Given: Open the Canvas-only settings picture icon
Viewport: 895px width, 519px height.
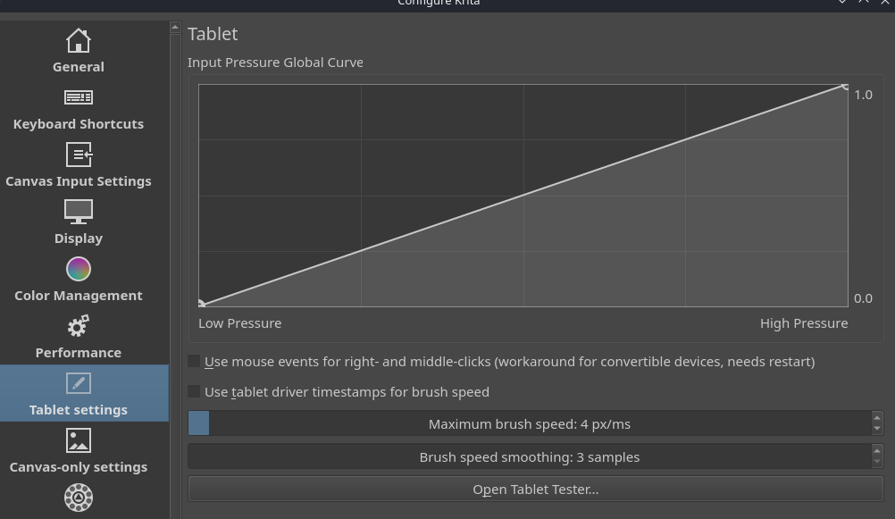Looking at the screenshot, I should point(79,440).
